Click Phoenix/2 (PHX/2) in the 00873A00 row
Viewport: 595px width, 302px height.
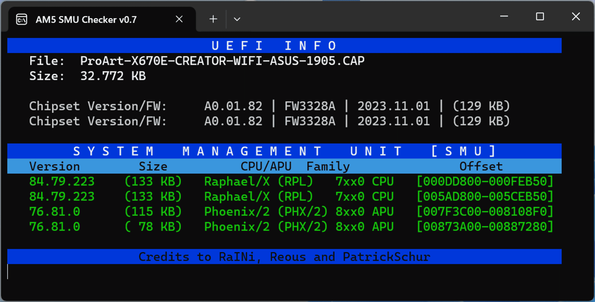click(x=266, y=227)
